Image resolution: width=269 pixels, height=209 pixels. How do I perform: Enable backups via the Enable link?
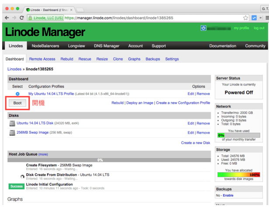point(228,195)
